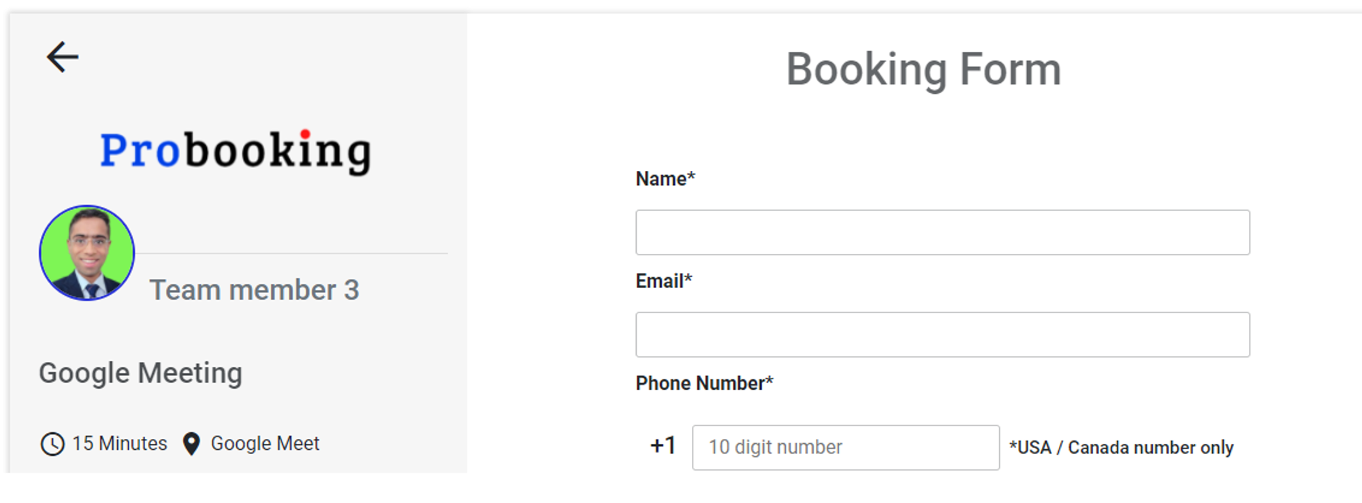Click the Phone Number* label
Viewport: 1362px width, 503px height.
point(705,383)
